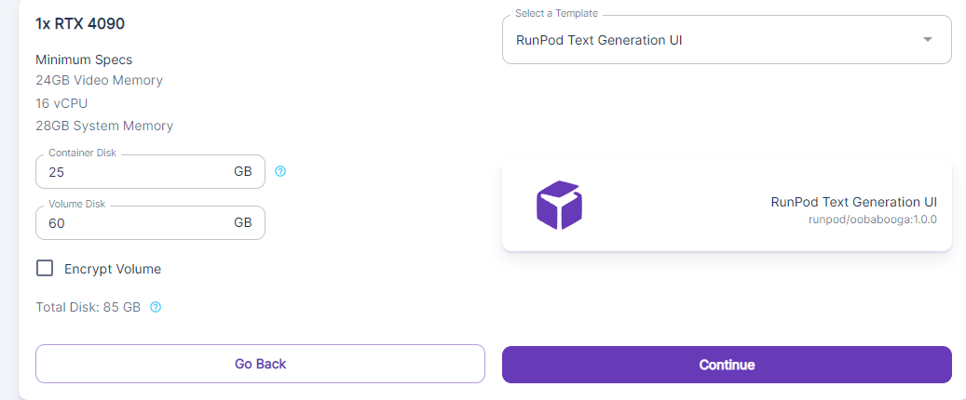
Task: Click the 1x RTX 4090 heading
Action: pos(80,23)
